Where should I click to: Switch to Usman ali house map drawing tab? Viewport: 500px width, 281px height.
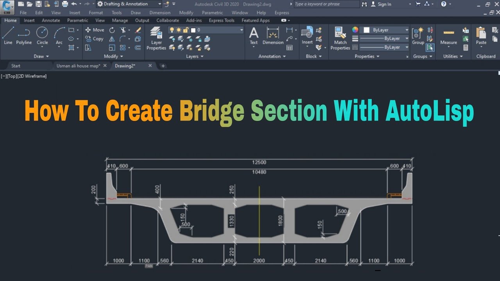tap(78, 66)
